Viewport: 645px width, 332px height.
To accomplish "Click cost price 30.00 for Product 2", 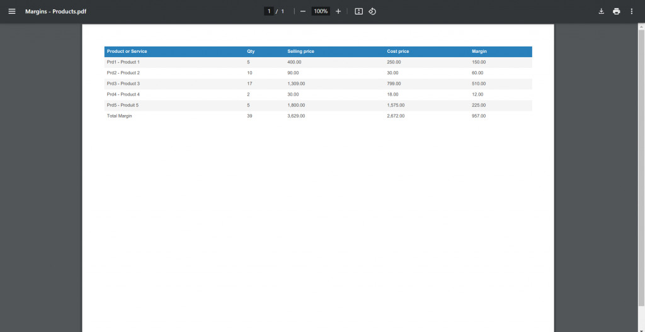I will click(392, 73).
